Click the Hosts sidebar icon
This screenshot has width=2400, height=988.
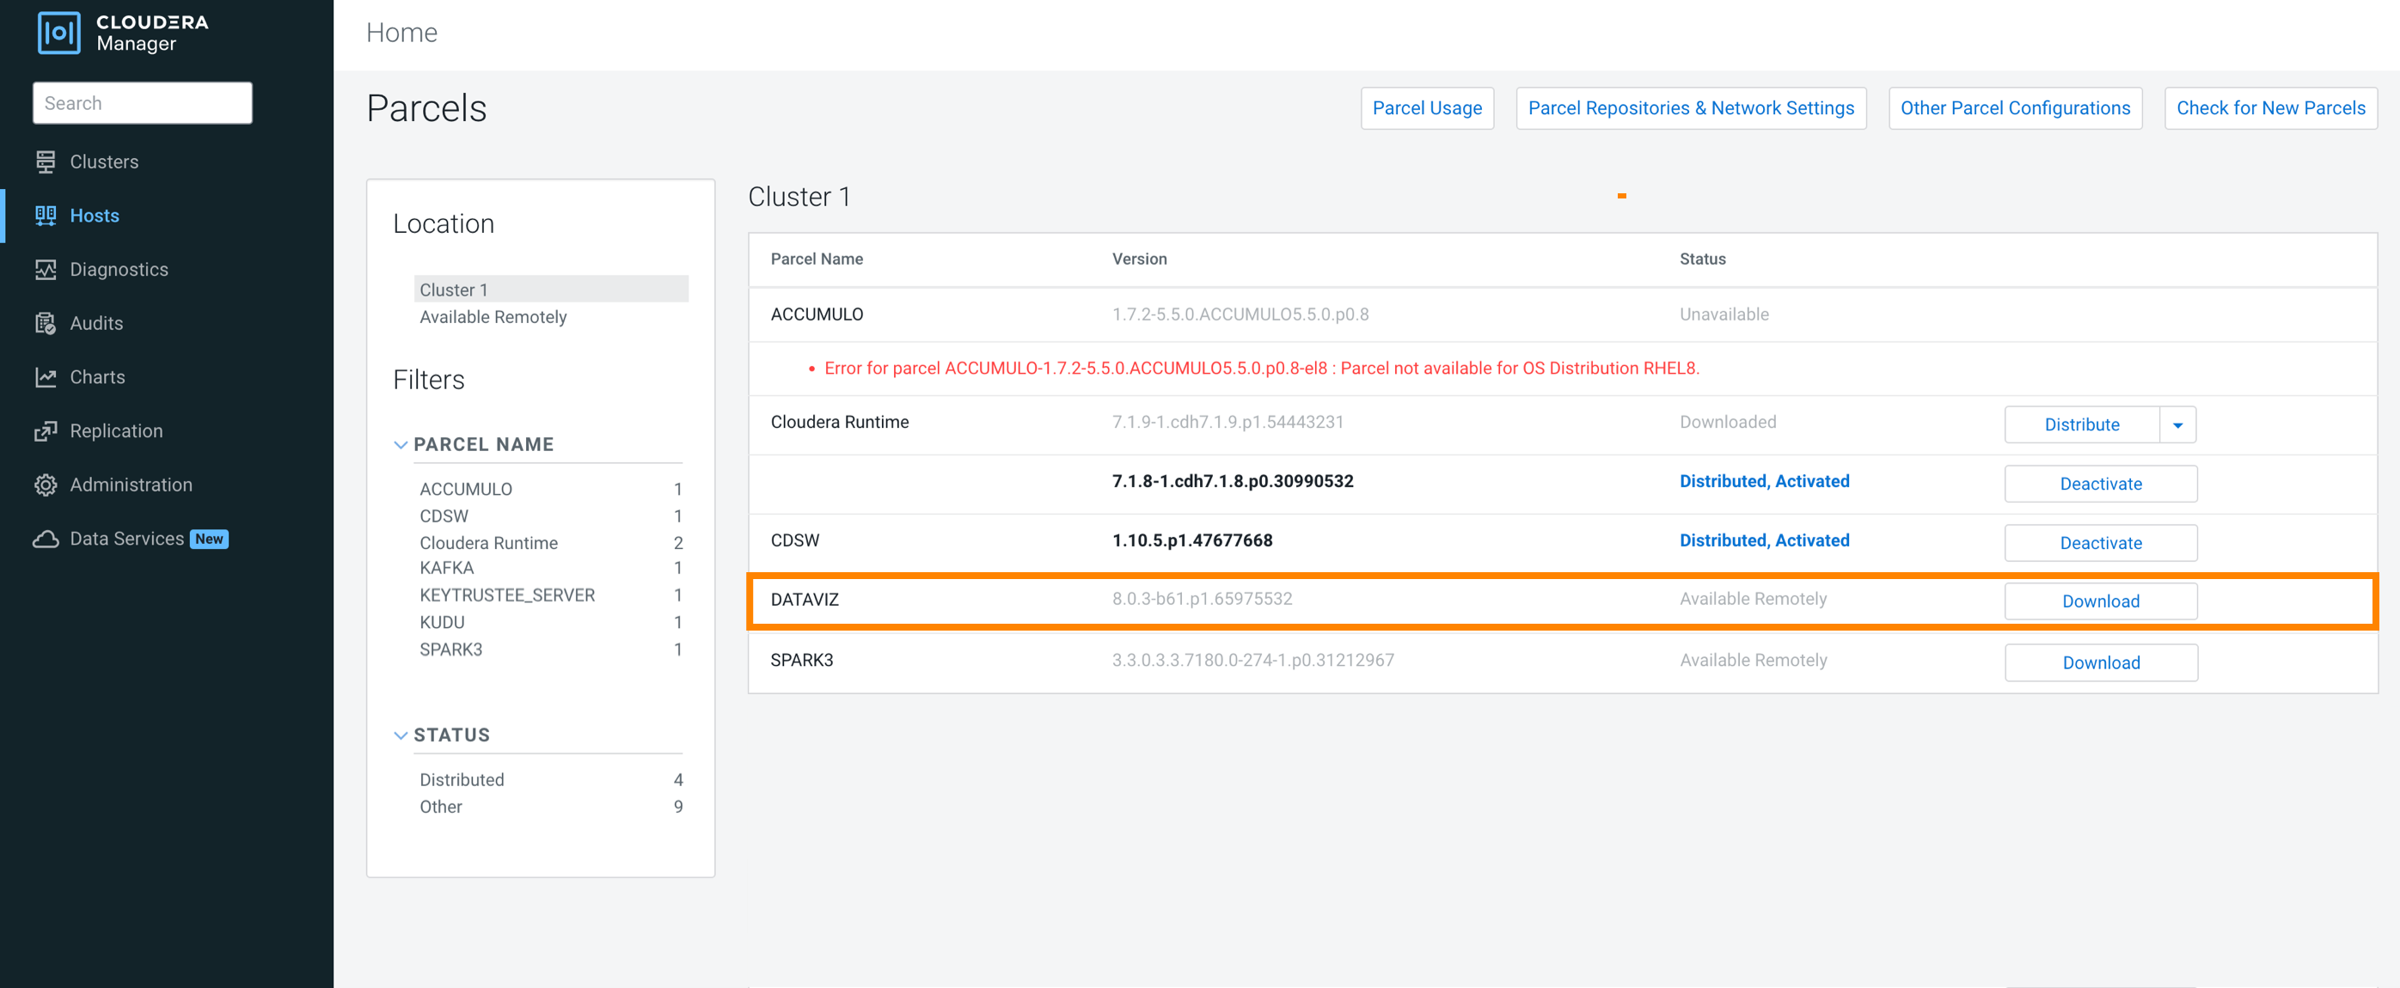46,215
